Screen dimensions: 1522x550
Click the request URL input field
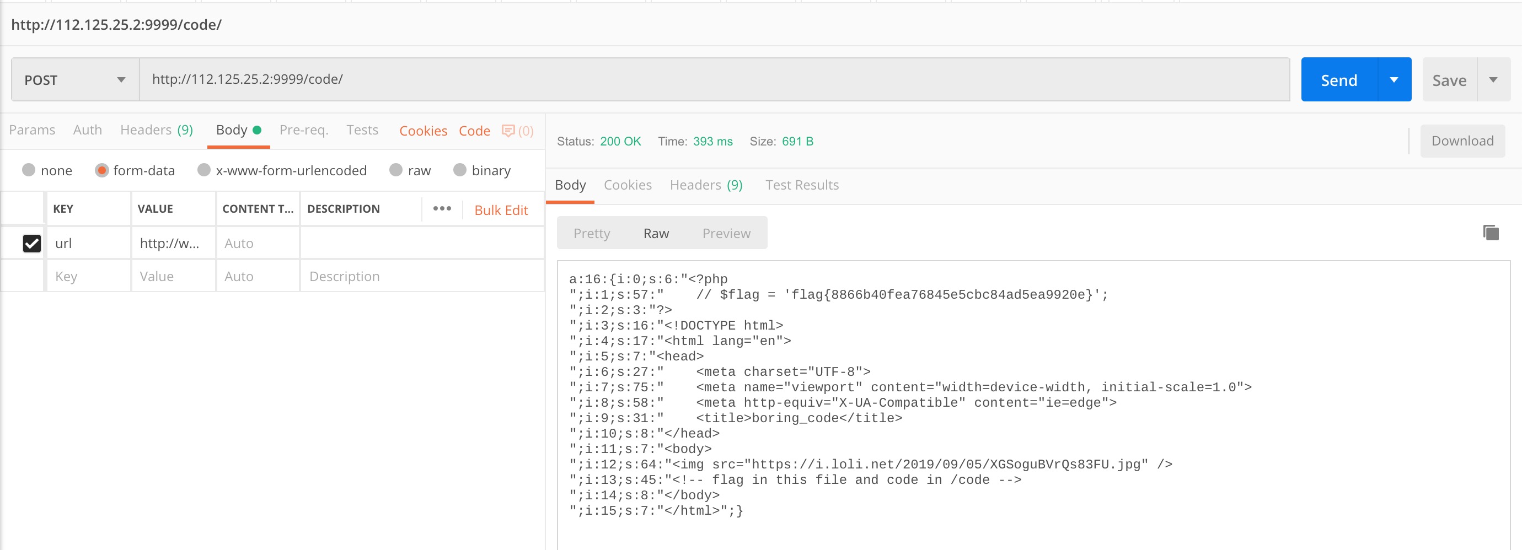(x=714, y=79)
